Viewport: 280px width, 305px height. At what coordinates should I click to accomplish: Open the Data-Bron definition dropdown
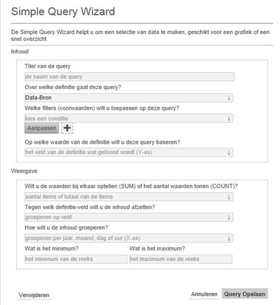(x=129, y=98)
